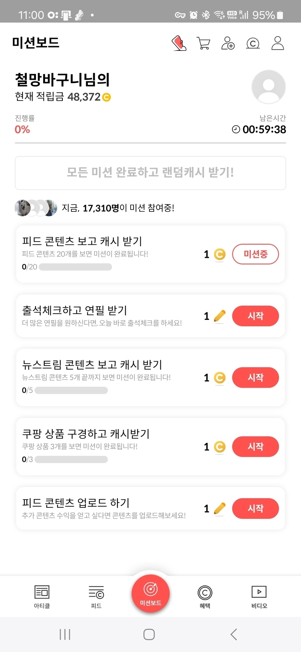Screen dimensions: 301x652
Task: Tap the add friend icon
Action: point(228,43)
